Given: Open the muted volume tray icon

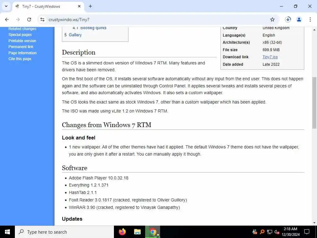Looking at the screenshot, I should click(277, 232).
